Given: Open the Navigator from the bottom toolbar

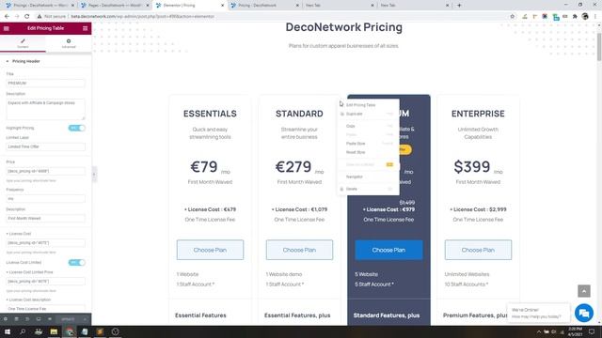Looking at the screenshot, I should pos(17,319).
